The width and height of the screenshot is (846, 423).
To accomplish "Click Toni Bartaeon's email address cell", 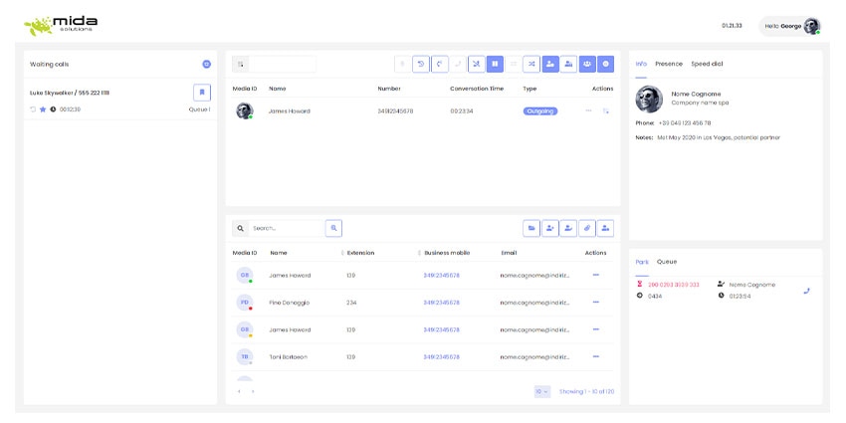I will click(x=534, y=357).
